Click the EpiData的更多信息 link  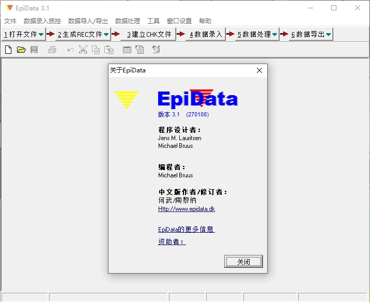pyautogui.click(x=186, y=229)
